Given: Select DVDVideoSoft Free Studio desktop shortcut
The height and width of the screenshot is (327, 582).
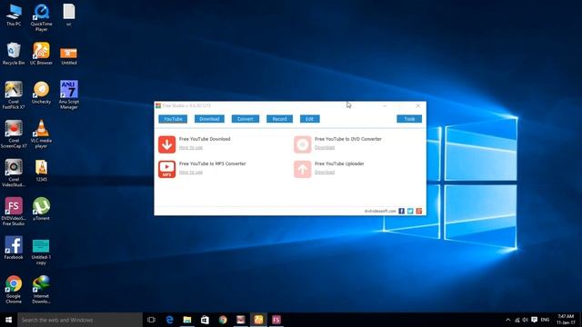Looking at the screenshot, I should click(14, 212).
